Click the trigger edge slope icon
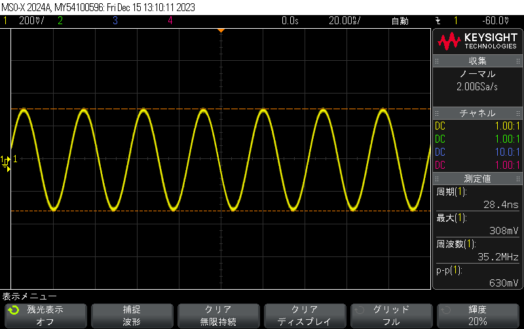The height and width of the screenshot is (329, 524). click(x=438, y=20)
